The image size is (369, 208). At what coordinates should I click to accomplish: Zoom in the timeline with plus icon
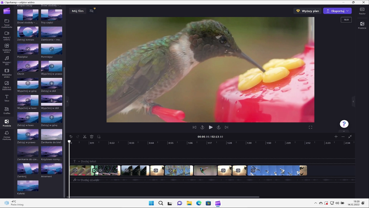[336, 136]
